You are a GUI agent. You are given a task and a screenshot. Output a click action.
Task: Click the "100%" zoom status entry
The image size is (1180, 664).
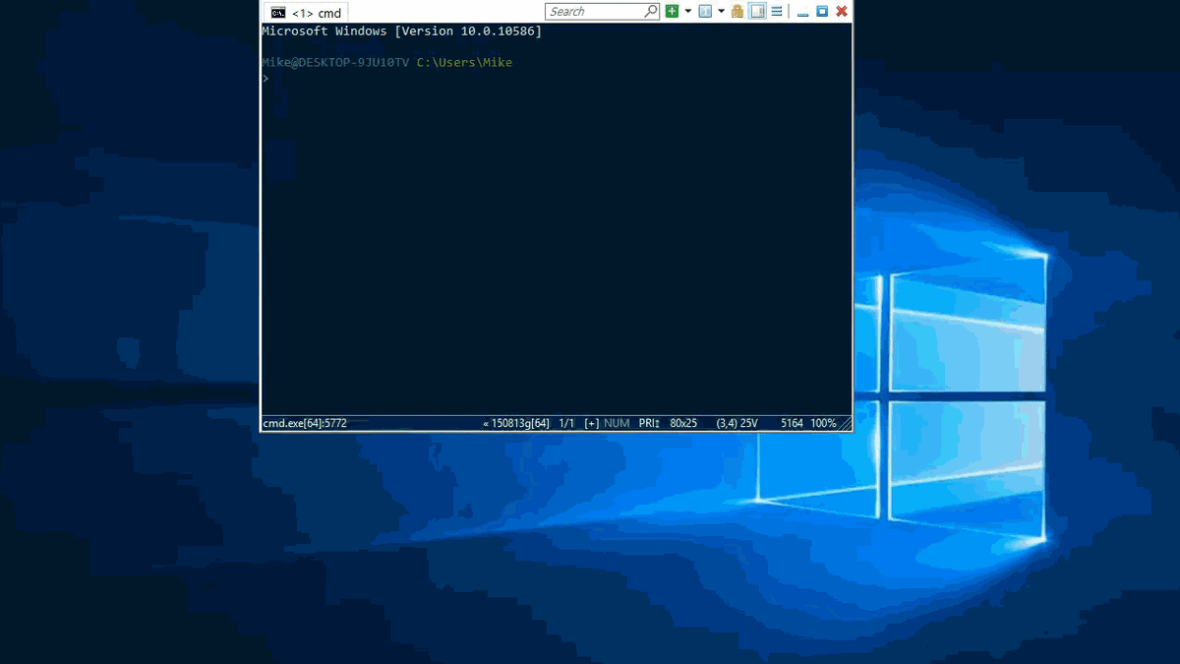coord(823,423)
